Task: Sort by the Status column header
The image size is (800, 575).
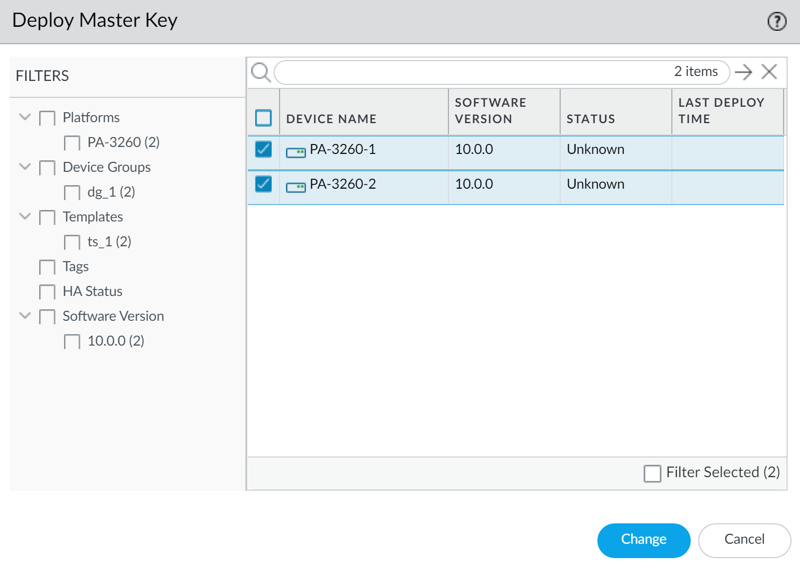Action: pos(590,119)
